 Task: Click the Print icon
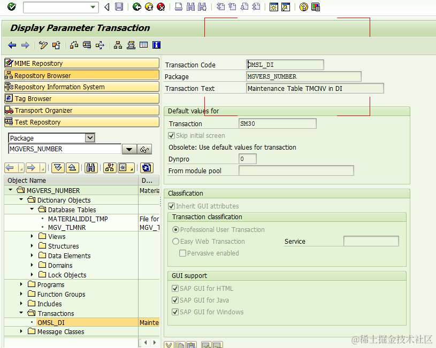(179, 6)
